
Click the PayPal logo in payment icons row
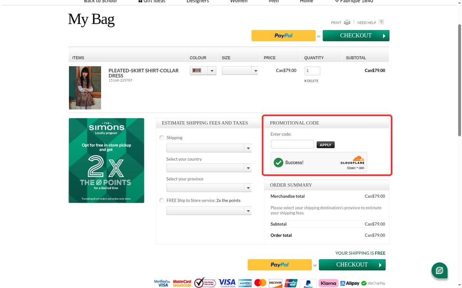tap(308, 284)
